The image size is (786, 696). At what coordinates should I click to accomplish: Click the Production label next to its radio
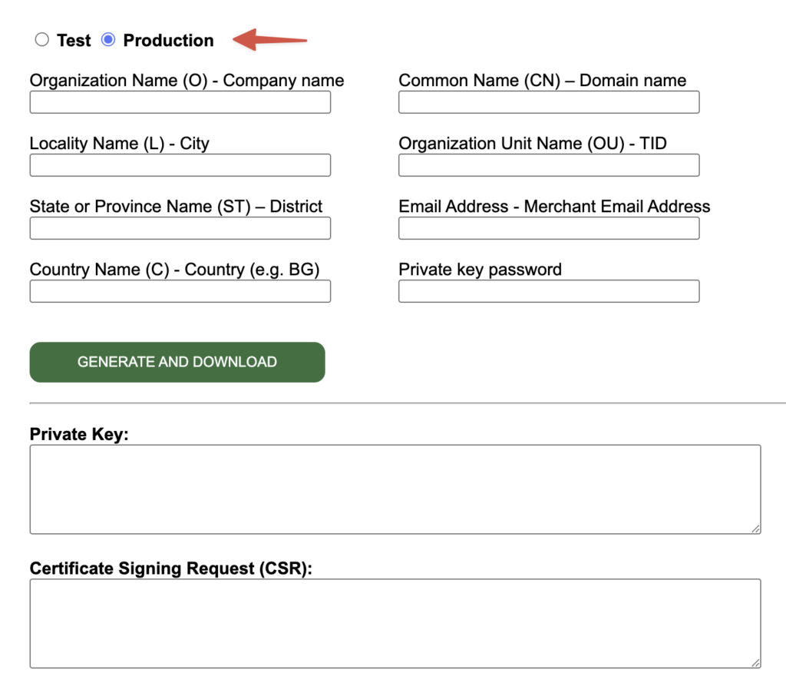[168, 40]
